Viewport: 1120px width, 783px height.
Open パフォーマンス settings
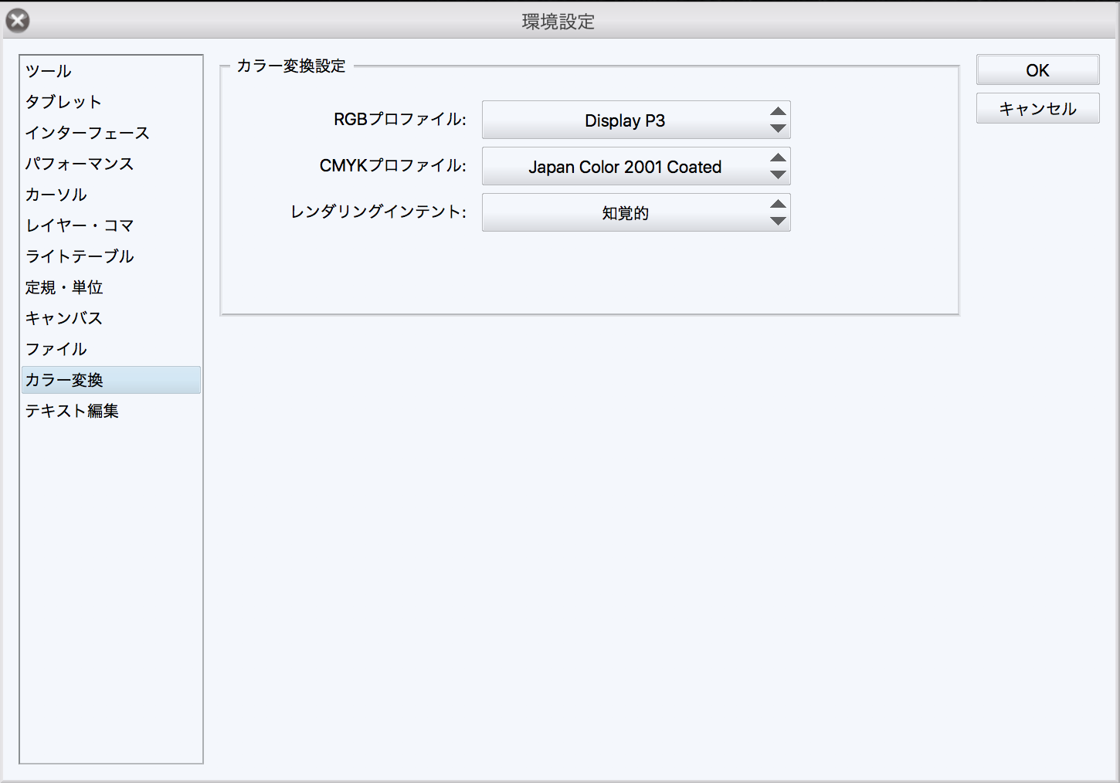[x=111, y=164]
